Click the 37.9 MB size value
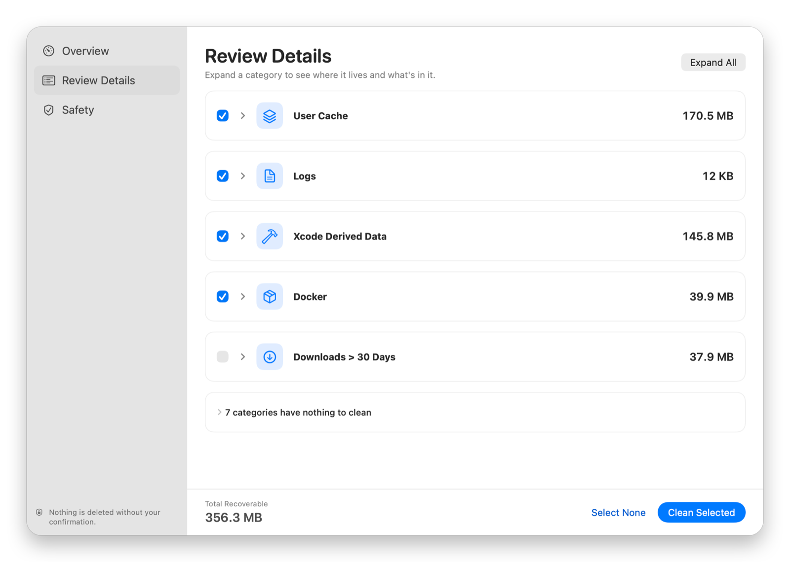Viewport: 790px width, 562px height. coord(711,356)
